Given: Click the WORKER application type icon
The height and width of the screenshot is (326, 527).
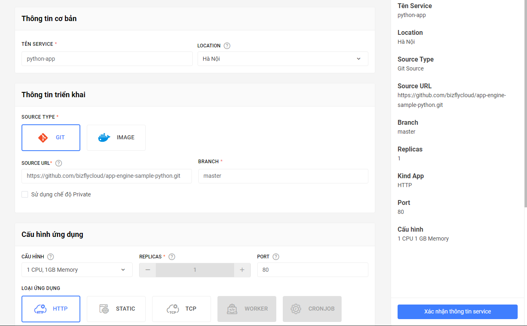Looking at the screenshot, I should [247, 309].
